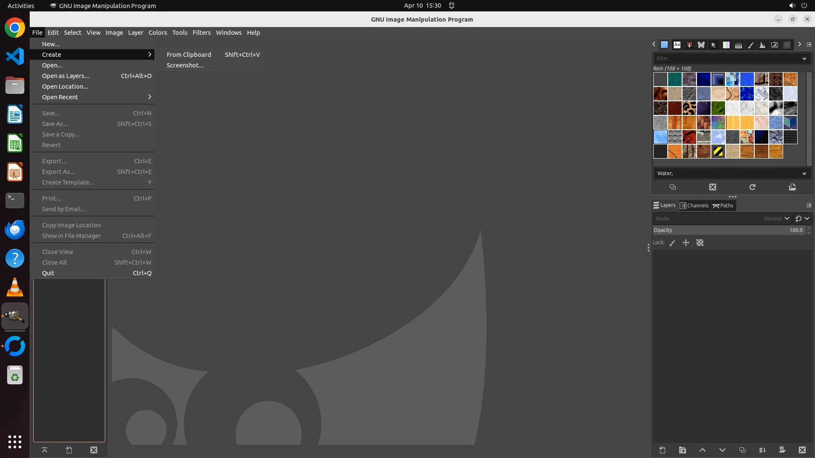Viewport: 815px width, 458px height.
Task: Expand the Water tag dropdown
Action: coord(804,173)
